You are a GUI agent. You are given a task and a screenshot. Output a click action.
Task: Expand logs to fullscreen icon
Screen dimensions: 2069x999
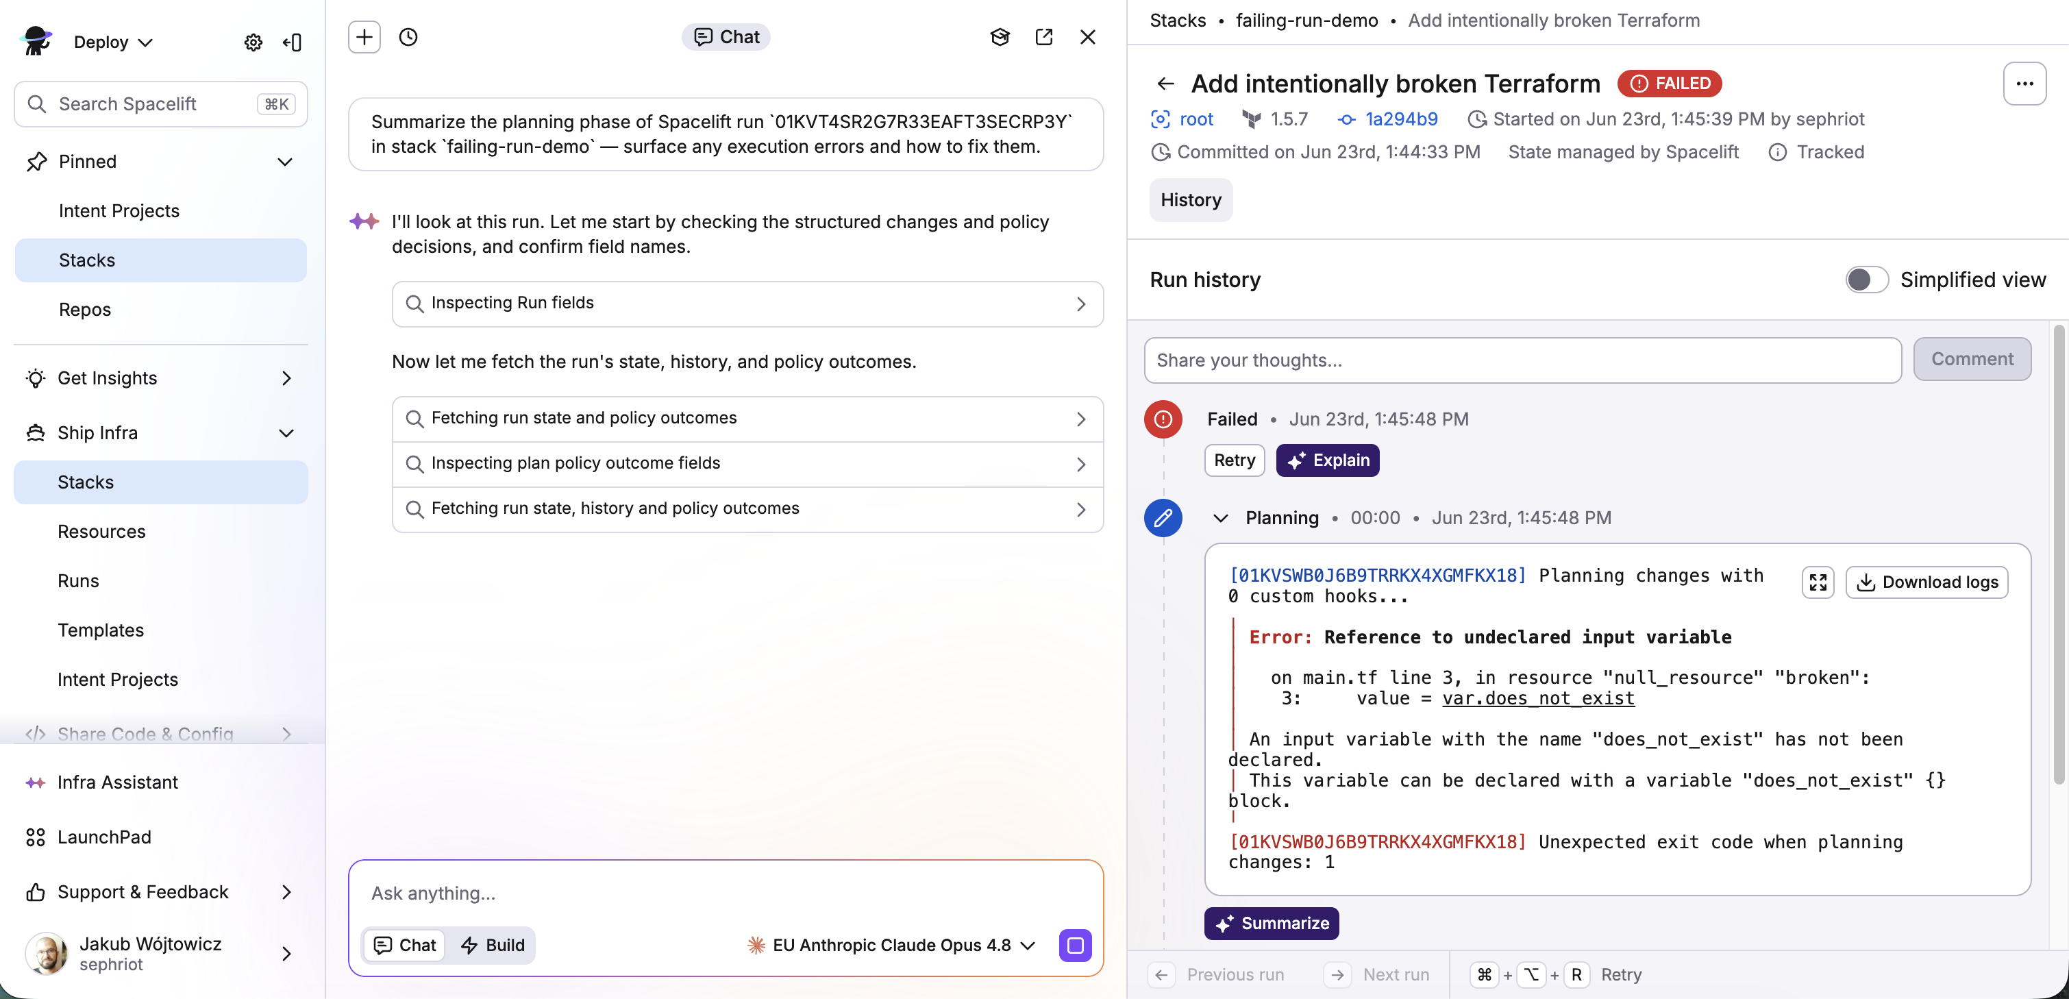click(1818, 582)
